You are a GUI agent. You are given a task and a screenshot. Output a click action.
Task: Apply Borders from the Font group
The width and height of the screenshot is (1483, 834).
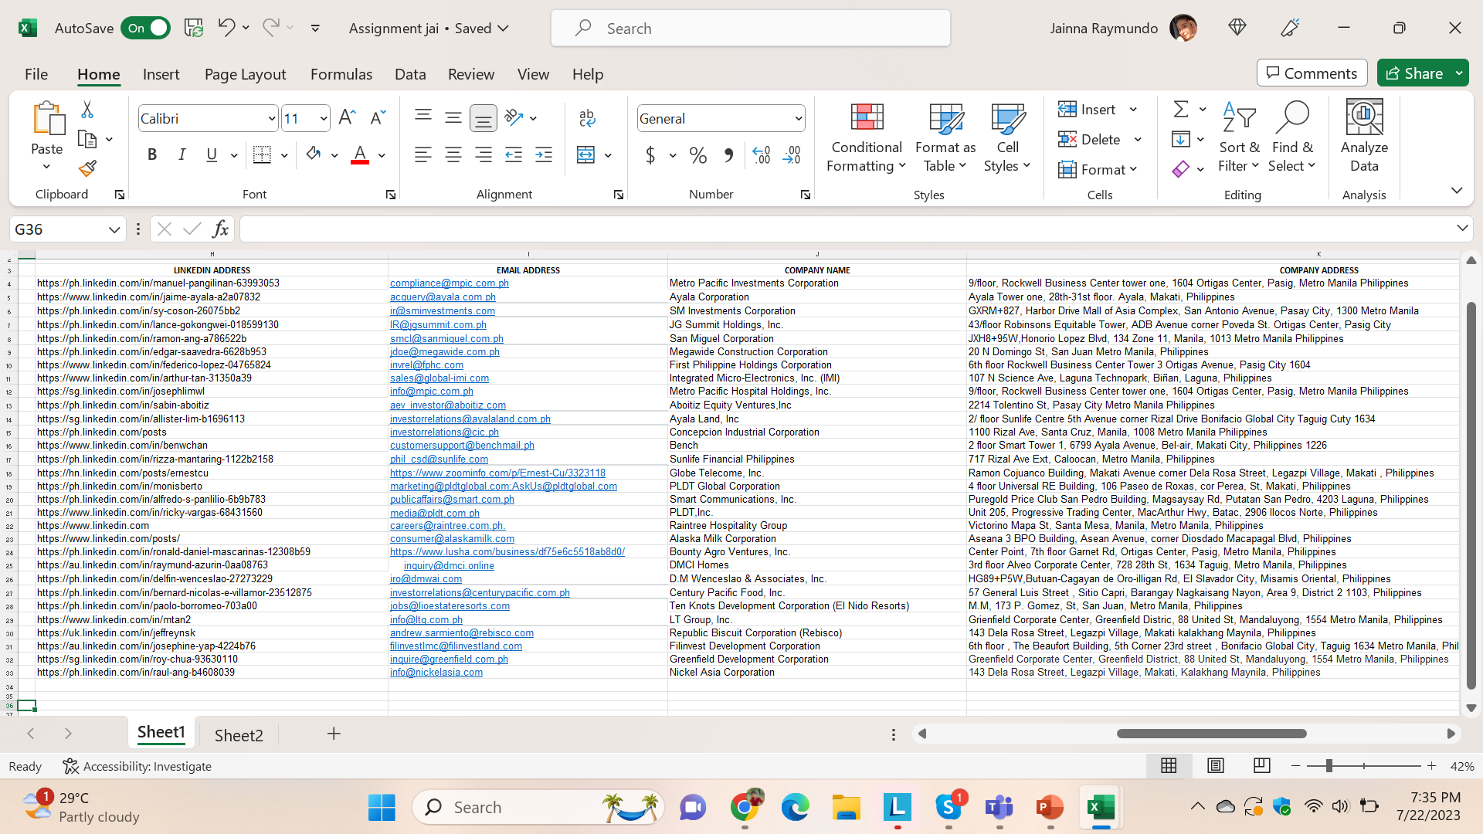coord(263,155)
